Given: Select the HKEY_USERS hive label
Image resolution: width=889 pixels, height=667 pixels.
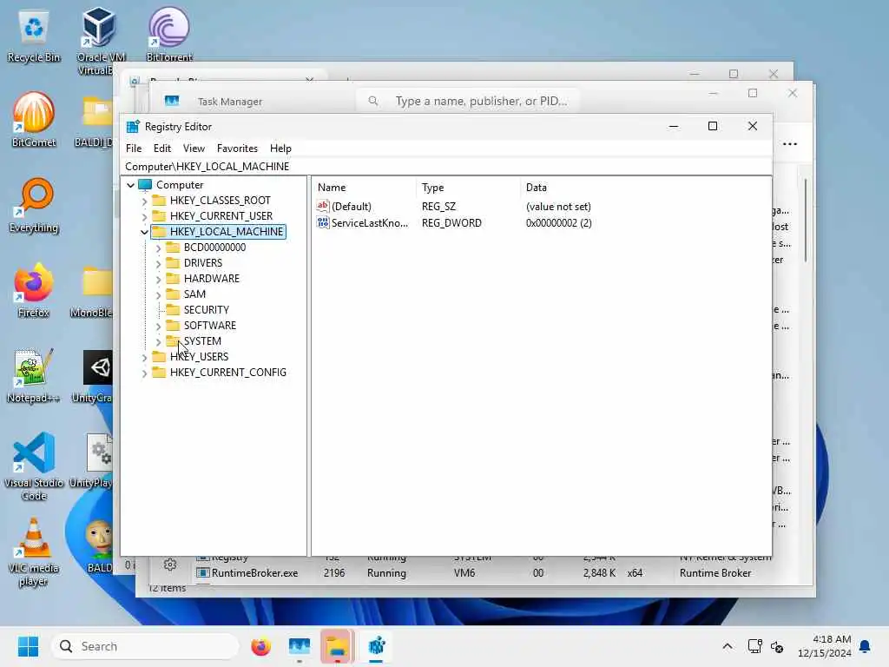Looking at the screenshot, I should pos(199,356).
